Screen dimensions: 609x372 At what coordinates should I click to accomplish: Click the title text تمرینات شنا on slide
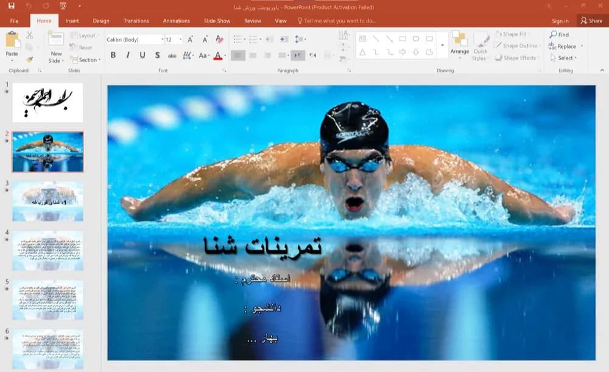click(263, 246)
